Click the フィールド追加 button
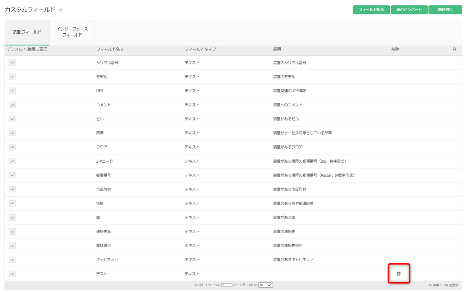 pos(371,10)
